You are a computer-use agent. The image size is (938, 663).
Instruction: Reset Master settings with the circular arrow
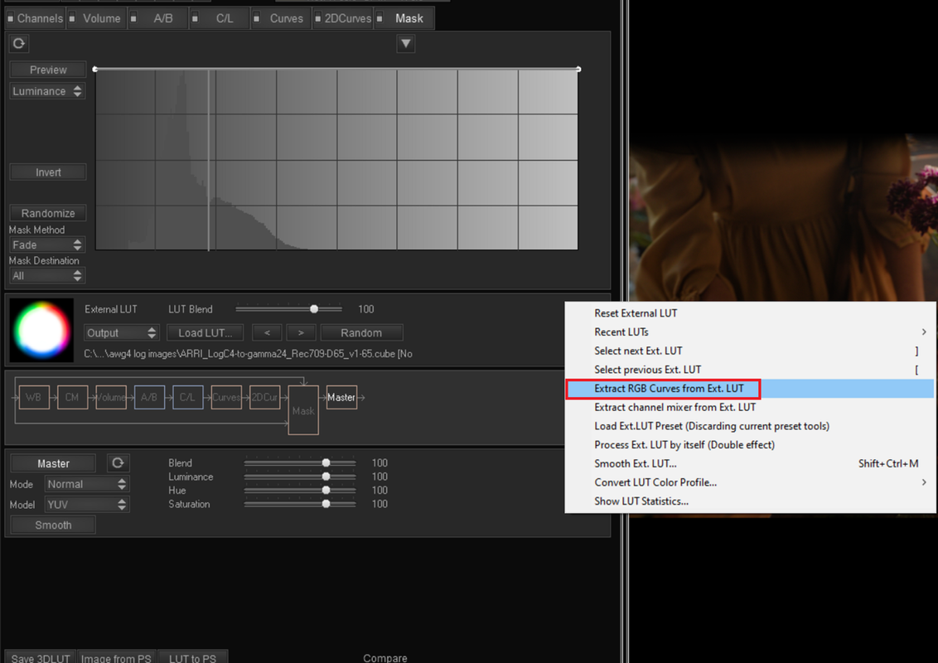click(x=118, y=462)
